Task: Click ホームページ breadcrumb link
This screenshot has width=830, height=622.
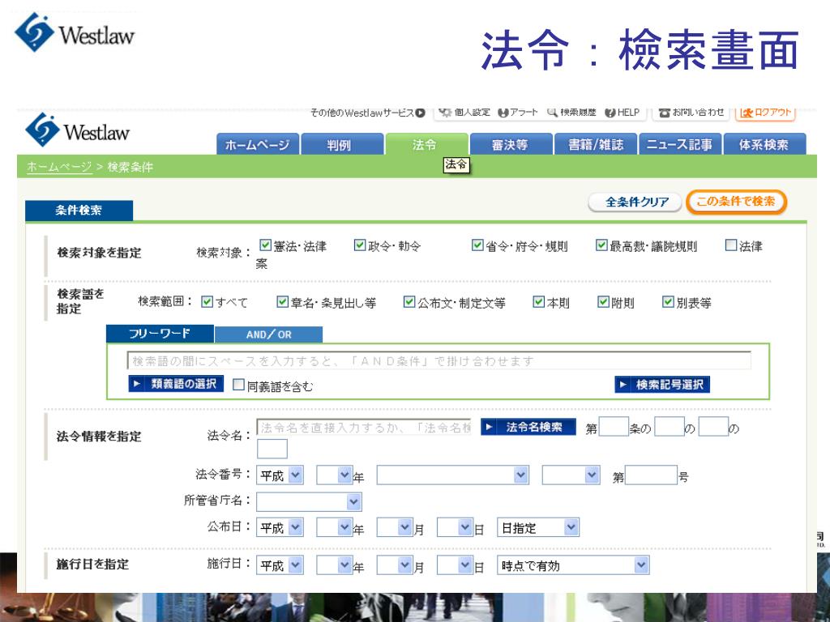Action: 59,167
